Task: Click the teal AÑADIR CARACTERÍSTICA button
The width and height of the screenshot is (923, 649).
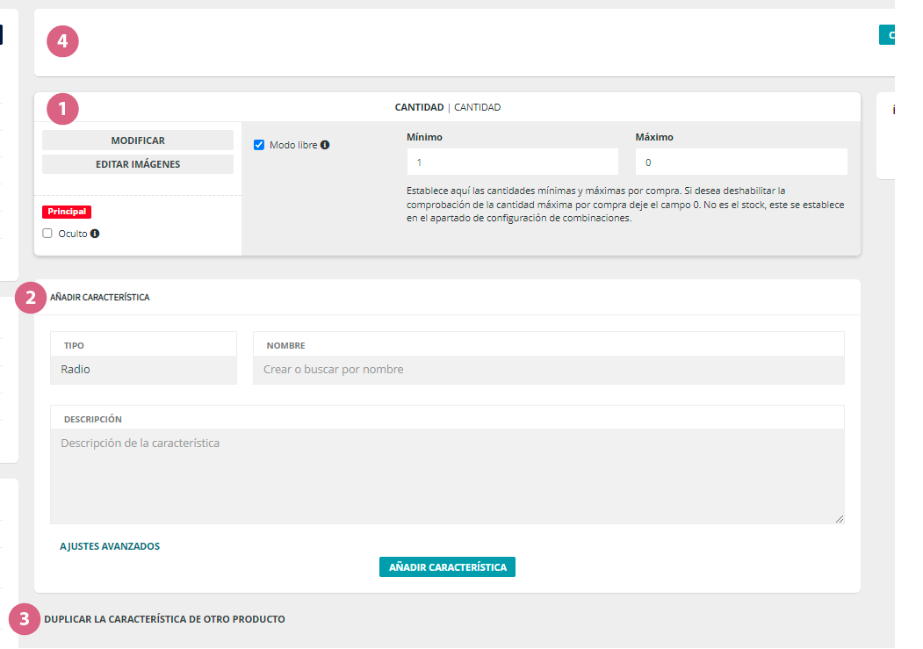Action: pyautogui.click(x=447, y=567)
